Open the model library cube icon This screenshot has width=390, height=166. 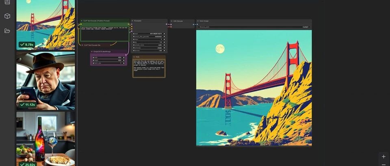7,16
